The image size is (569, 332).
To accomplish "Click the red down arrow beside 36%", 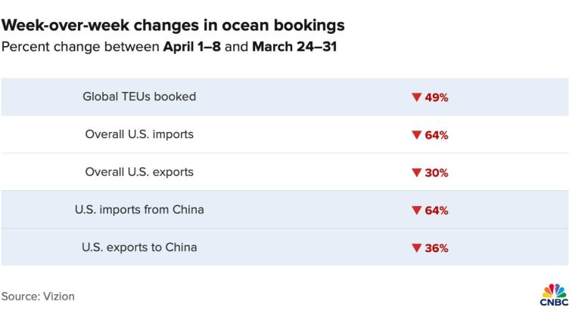I will pos(415,247).
